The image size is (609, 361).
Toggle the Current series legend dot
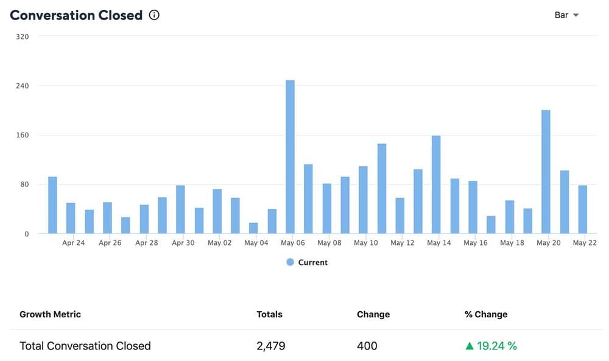click(290, 263)
